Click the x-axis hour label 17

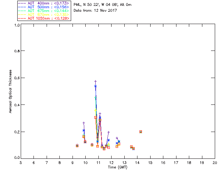click(176, 163)
